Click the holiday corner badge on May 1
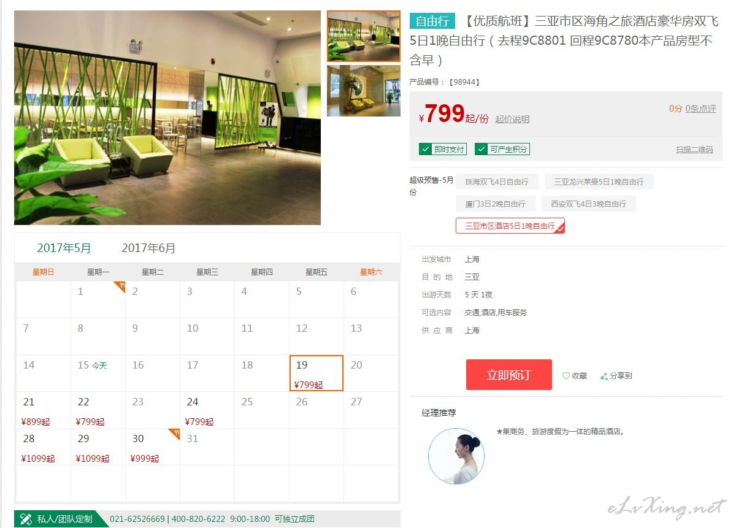 click(120, 286)
